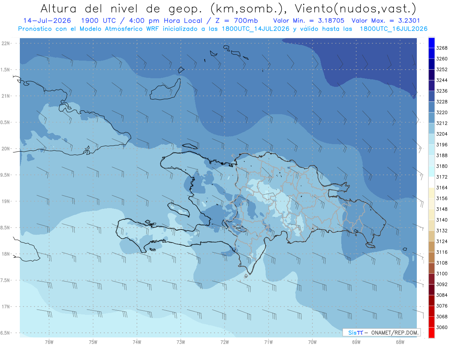Select the valid-until time '1800UTC_16JUL2026'
Viewport: 449px width, 347px height.
394,29
